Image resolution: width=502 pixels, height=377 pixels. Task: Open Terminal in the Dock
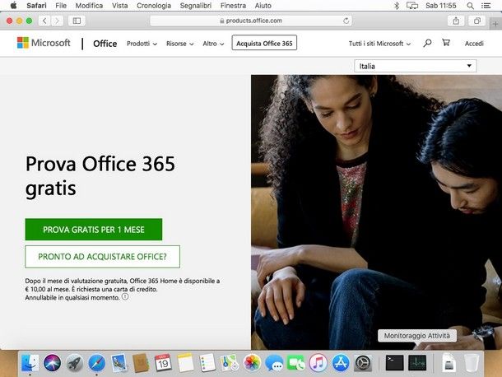pos(394,362)
